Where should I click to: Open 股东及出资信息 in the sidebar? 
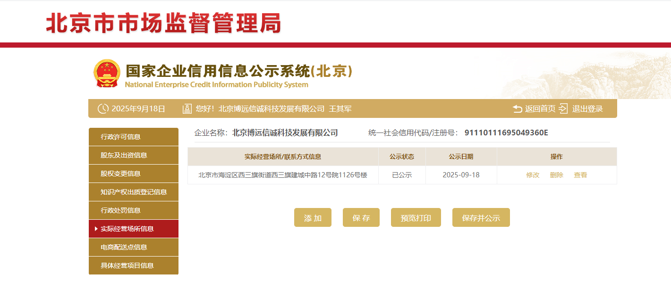tap(134, 155)
